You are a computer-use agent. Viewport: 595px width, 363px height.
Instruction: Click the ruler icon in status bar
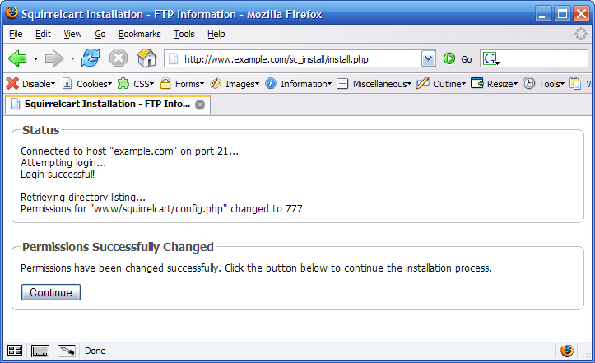point(40,351)
